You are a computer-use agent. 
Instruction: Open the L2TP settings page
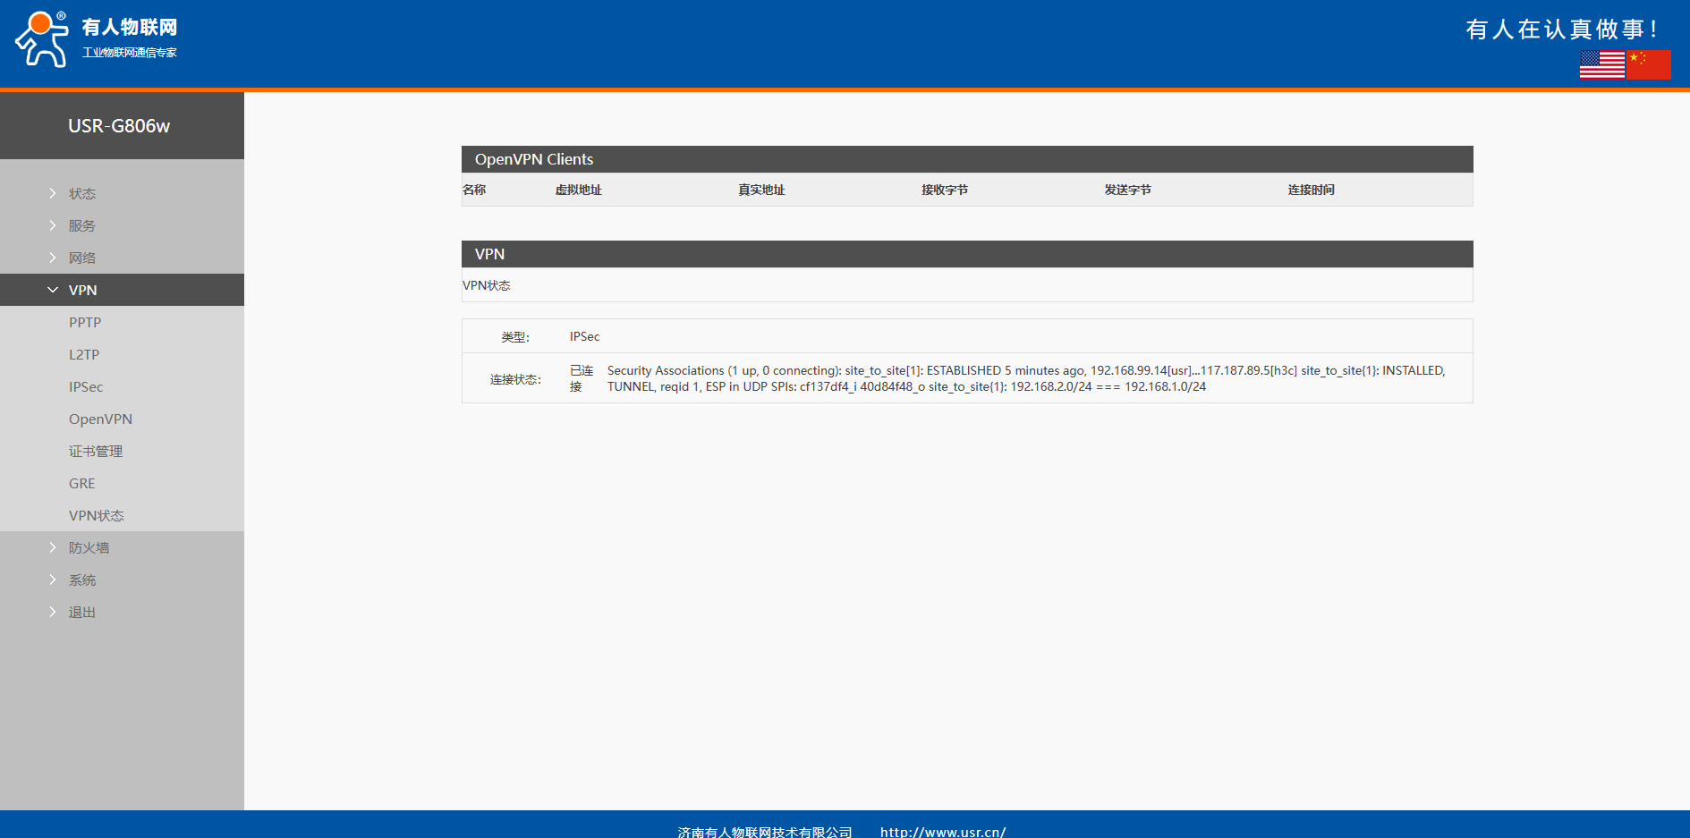pos(84,354)
